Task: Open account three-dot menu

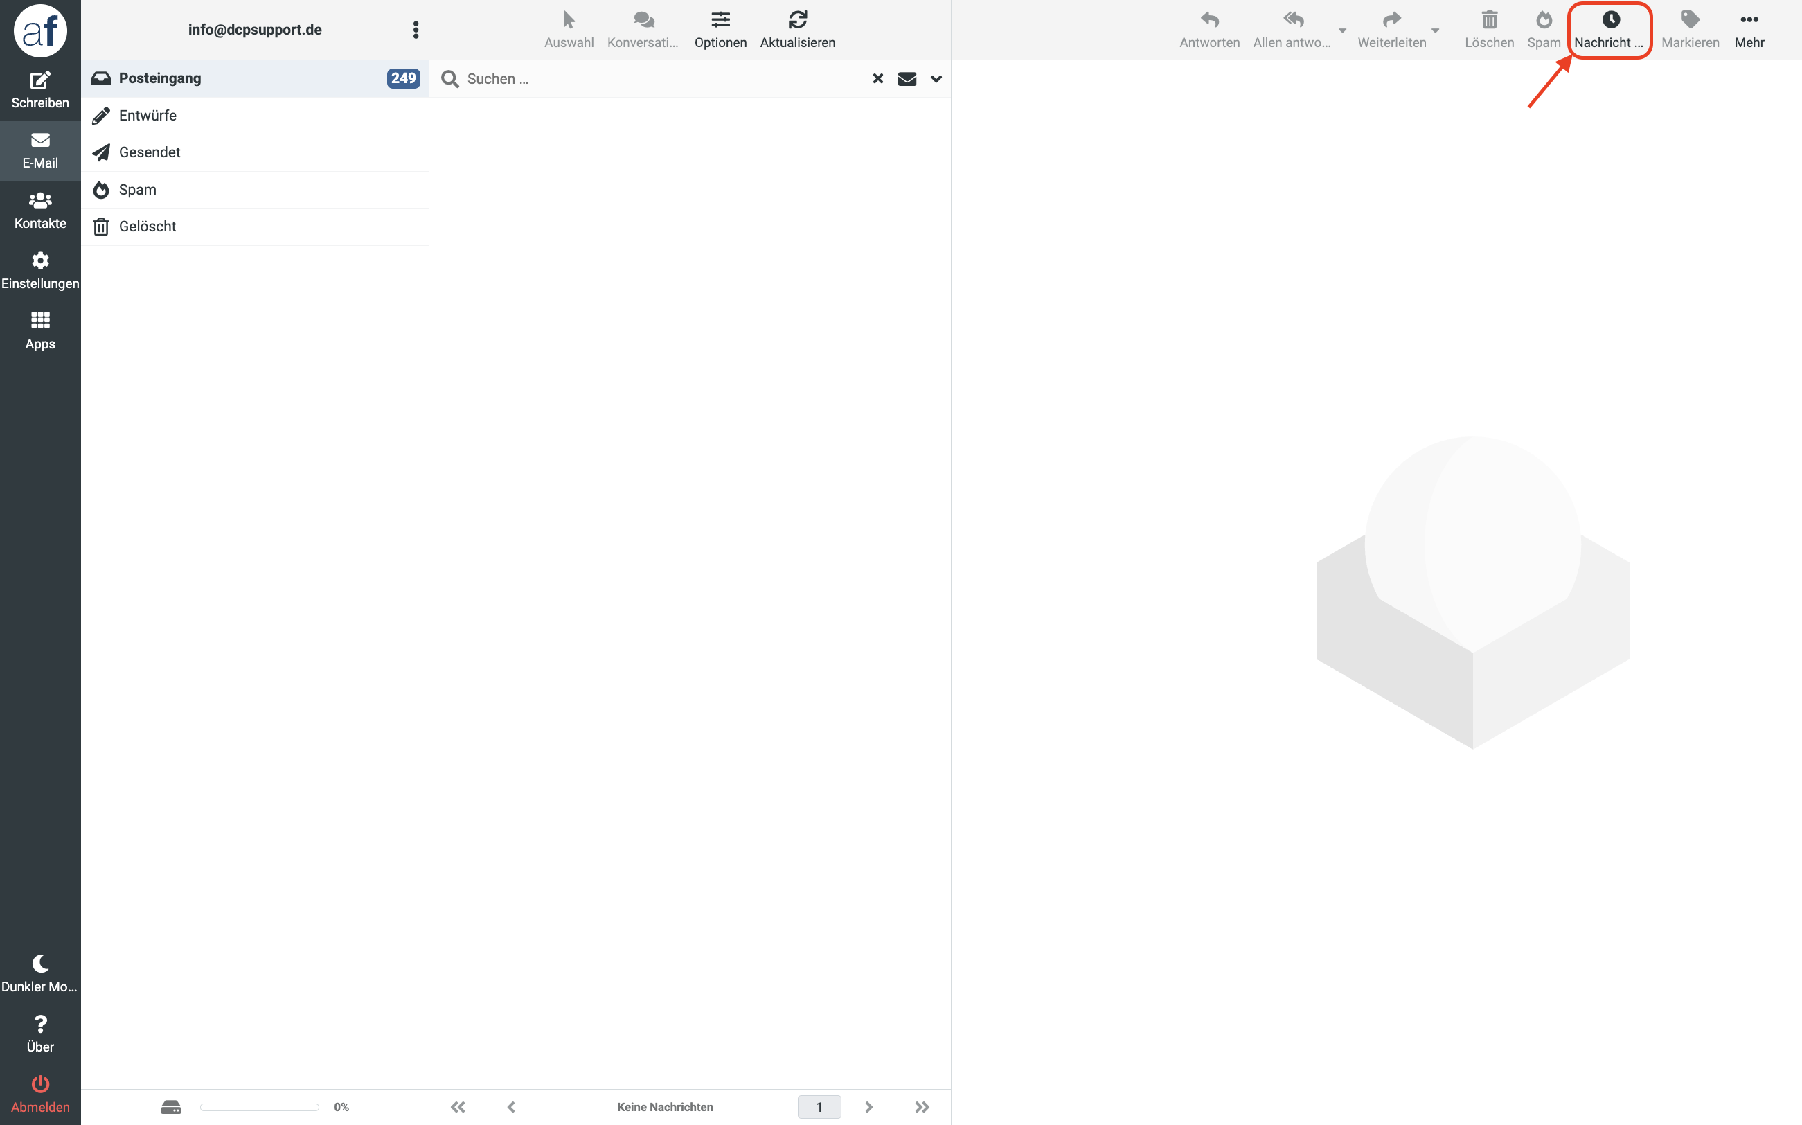Action: [x=415, y=30]
